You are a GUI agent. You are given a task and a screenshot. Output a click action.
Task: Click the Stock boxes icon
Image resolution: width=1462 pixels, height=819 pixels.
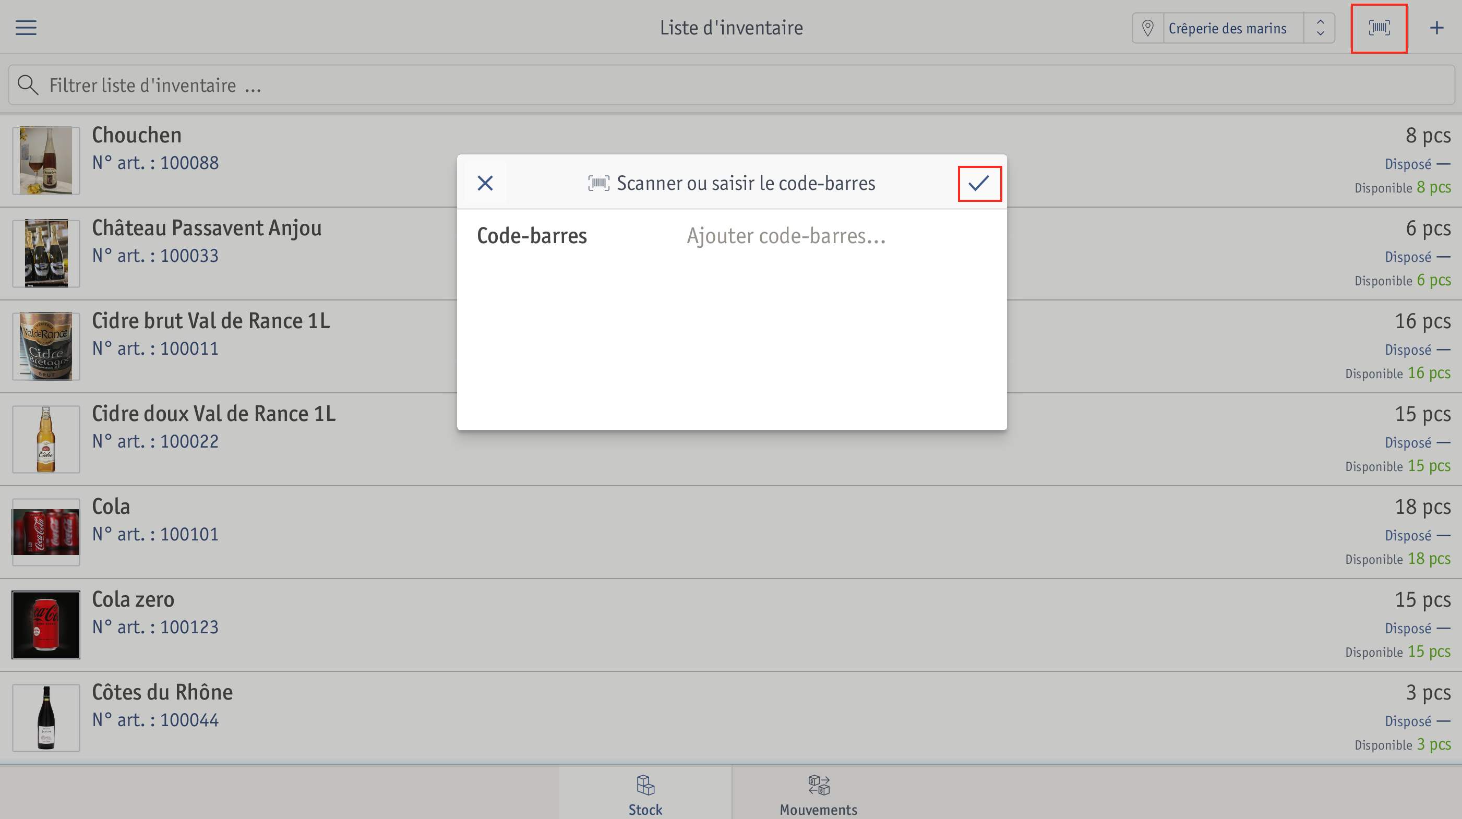point(645,785)
